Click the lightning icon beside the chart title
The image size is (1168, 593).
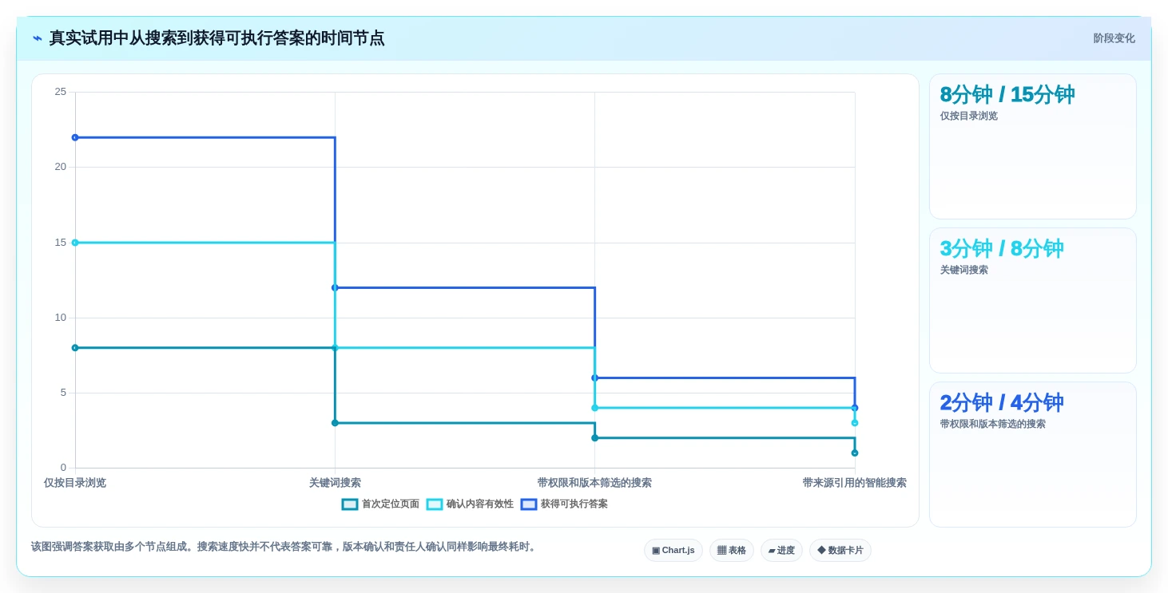[x=38, y=38]
